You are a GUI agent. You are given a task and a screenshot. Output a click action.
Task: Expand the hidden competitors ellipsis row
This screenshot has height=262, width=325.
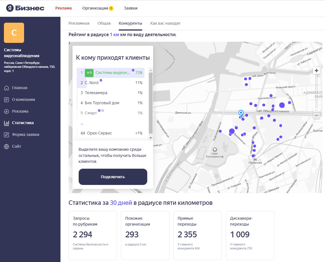(x=82, y=123)
